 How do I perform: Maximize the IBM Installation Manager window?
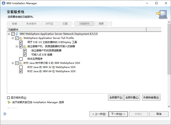pyautogui.click(x=156, y=3)
